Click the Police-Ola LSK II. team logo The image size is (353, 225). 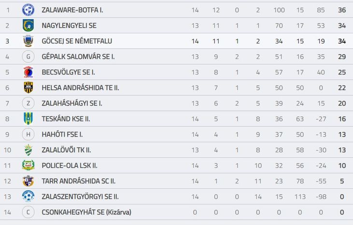[x=28, y=166]
